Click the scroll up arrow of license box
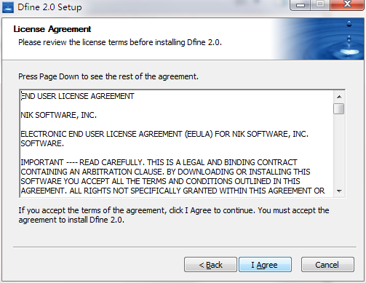This screenshot has width=366, height=283. point(339,97)
